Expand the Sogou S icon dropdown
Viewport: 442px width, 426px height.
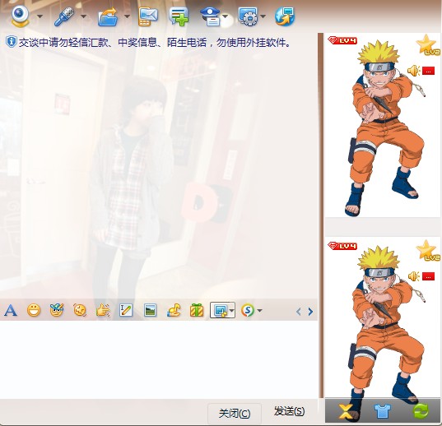(259, 311)
